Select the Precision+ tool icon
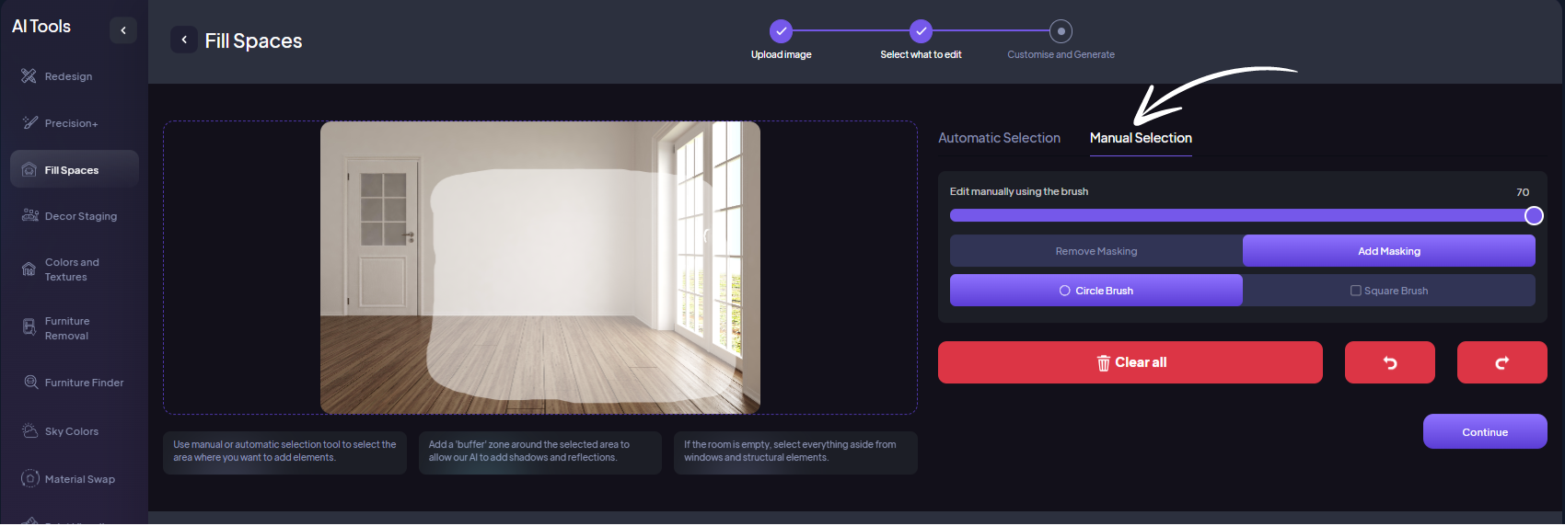 tap(30, 123)
